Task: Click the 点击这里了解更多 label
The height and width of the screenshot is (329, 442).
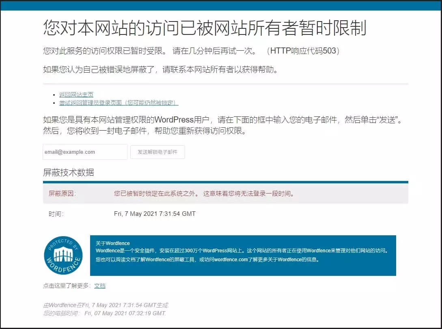Action: (67, 286)
